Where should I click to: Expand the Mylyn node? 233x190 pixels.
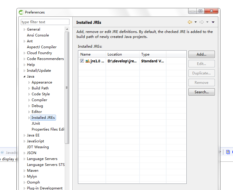point(24,177)
